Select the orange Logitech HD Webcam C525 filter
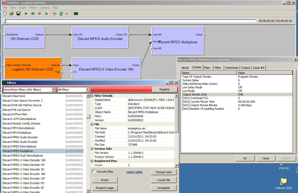This screenshot has width=298, height=193. pos(33,68)
